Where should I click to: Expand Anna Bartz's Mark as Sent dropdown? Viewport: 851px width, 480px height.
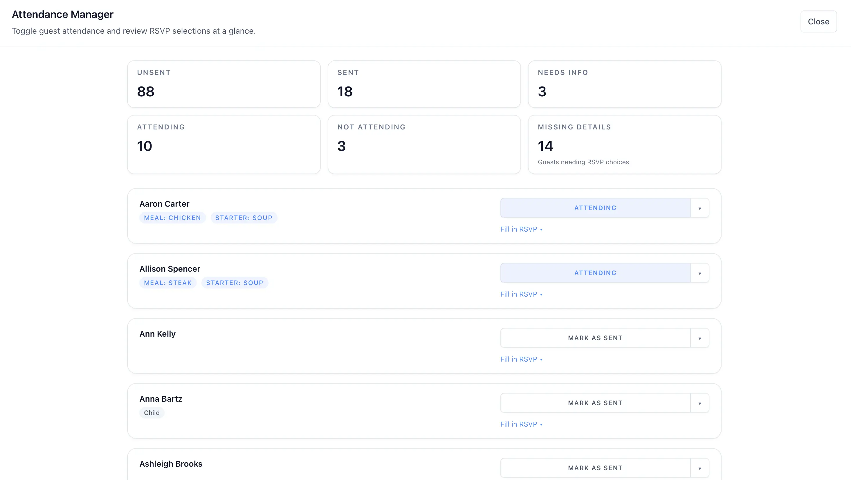pos(699,403)
